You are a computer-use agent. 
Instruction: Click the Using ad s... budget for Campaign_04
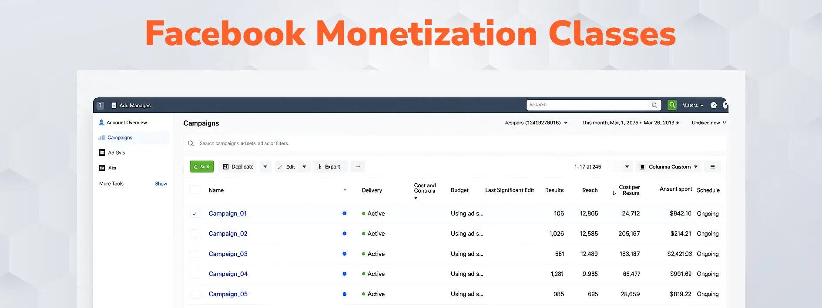tap(467, 274)
